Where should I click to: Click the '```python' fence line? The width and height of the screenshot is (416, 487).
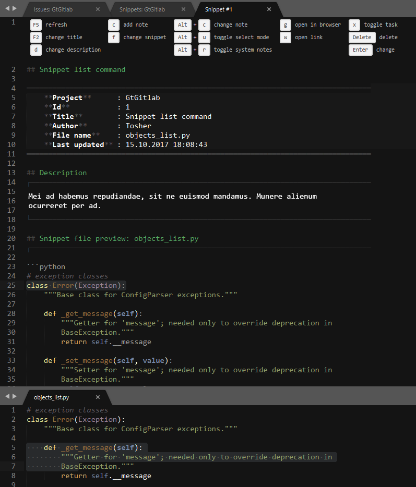pyautogui.click(x=46, y=267)
